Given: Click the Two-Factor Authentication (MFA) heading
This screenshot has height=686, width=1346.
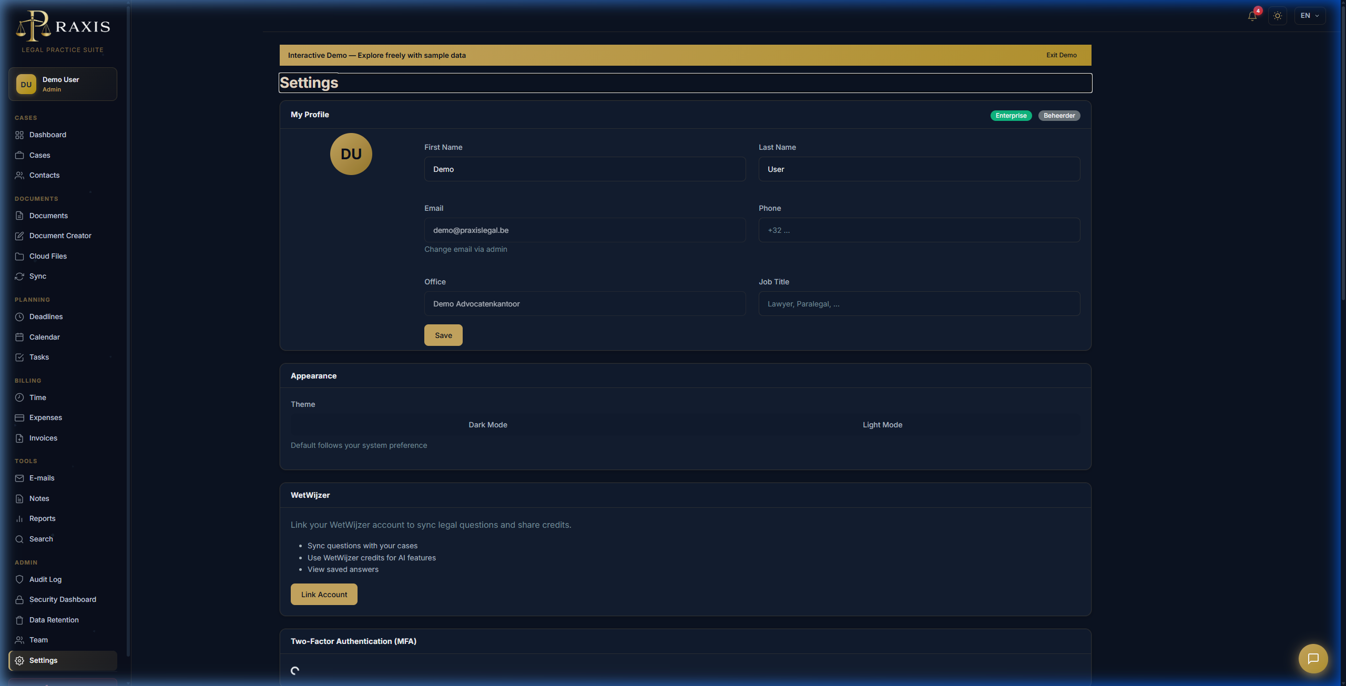Looking at the screenshot, I should click(353, 641).
